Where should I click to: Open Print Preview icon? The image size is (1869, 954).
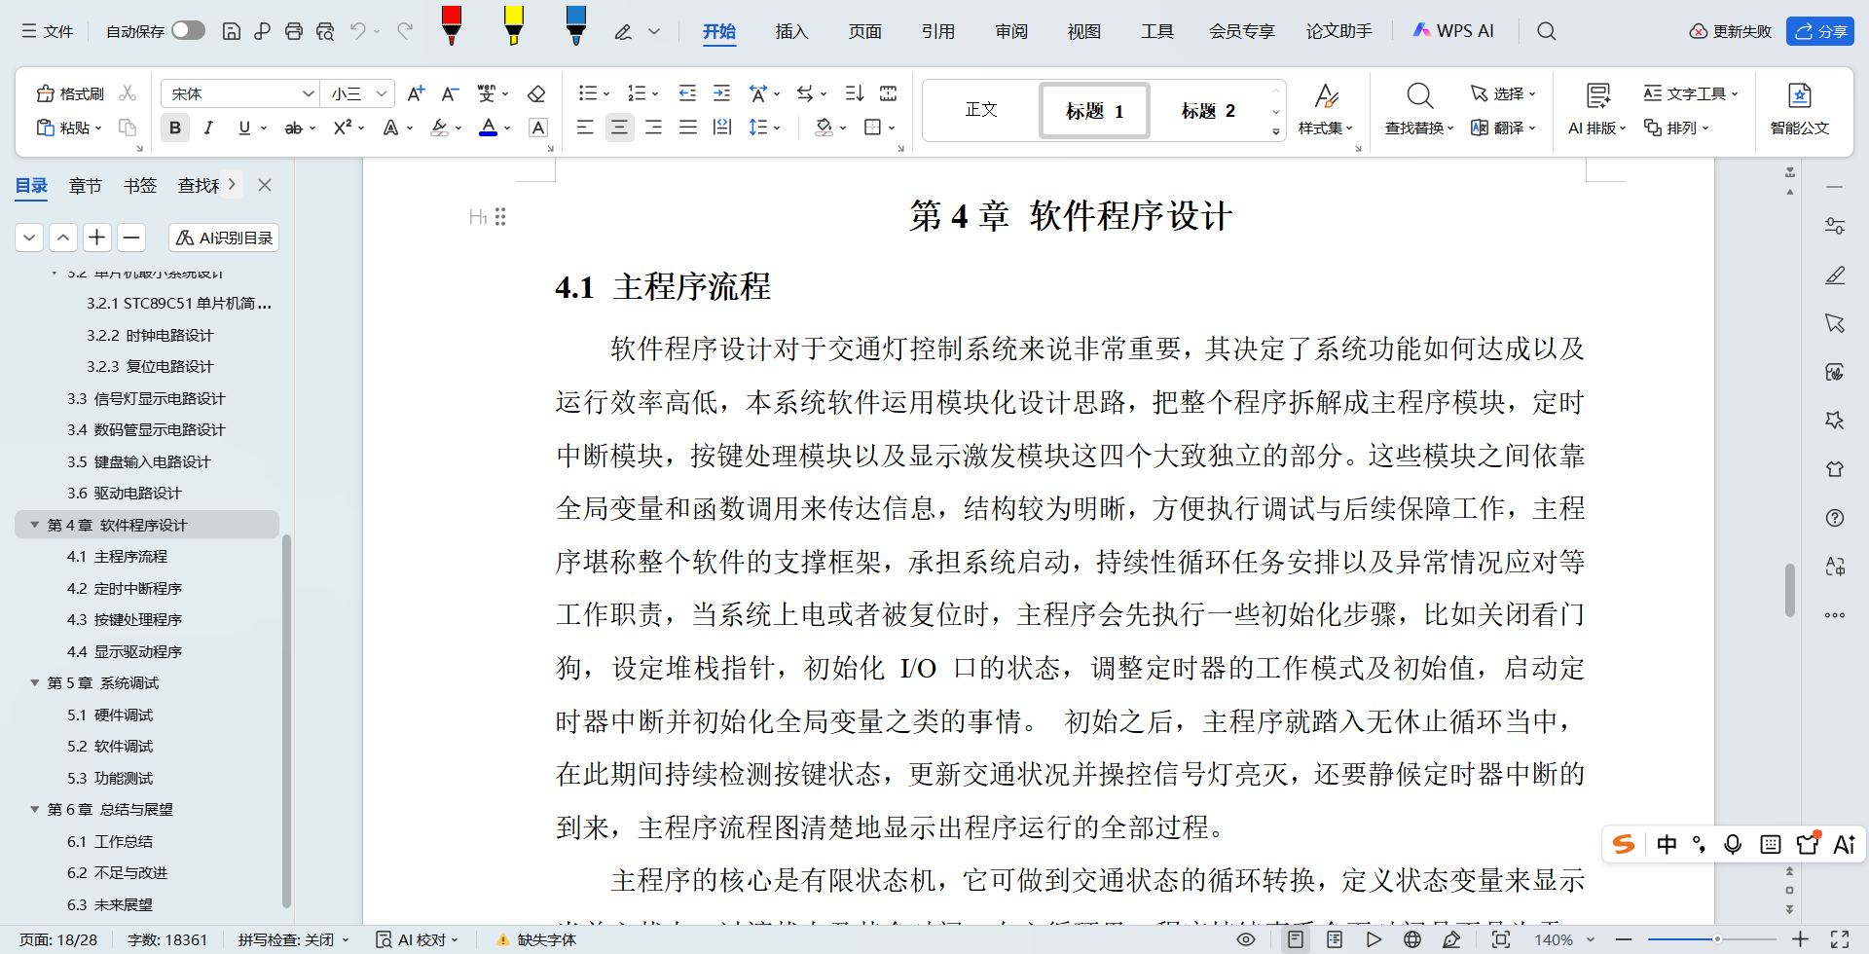click(x=325, y=31)
